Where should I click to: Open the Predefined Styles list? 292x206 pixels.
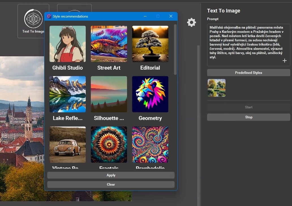tap(248, 73)
